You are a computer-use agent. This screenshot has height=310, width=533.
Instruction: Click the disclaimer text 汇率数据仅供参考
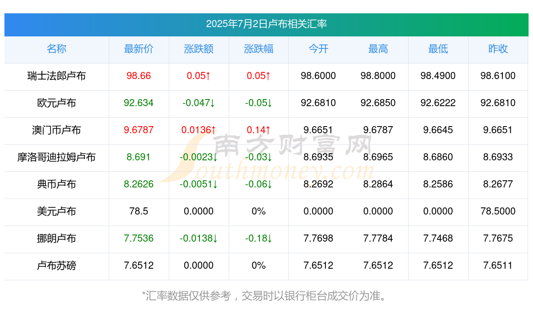click(x=189, y=296)
